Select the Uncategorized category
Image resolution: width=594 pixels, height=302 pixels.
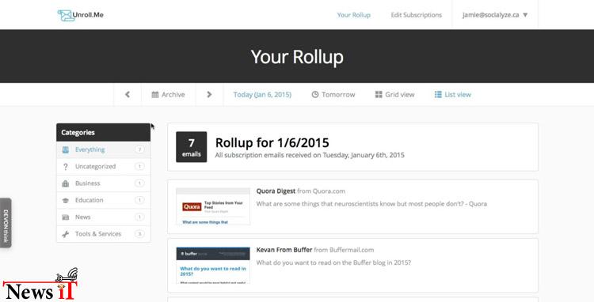click(x=104, y=167)
